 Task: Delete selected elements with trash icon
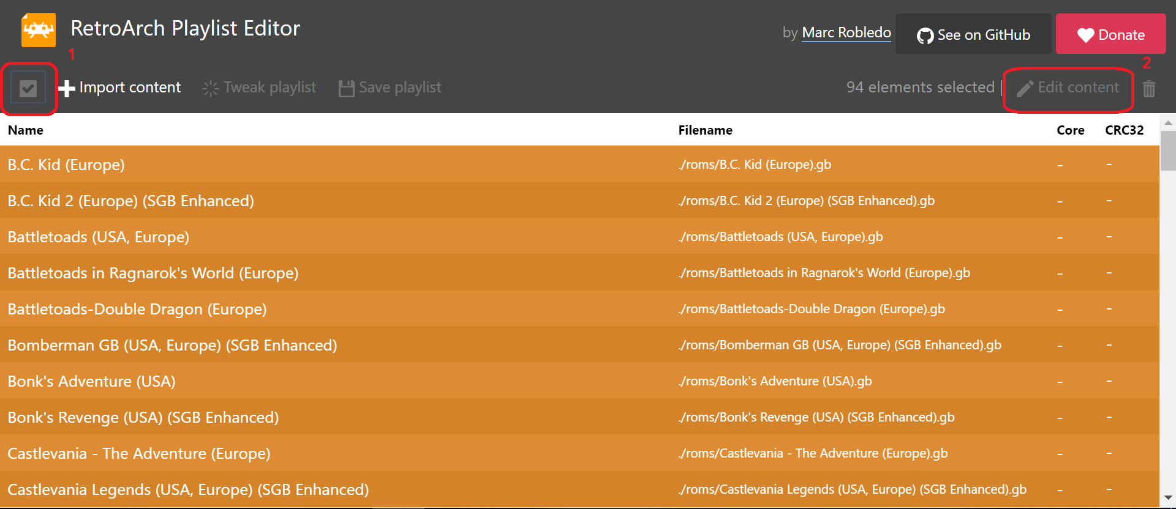click(x=1149, y=89)
